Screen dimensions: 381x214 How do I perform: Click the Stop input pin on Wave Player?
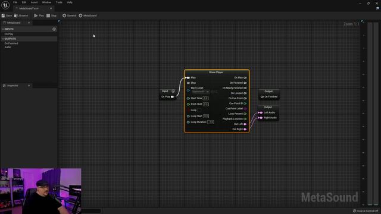(188, 83)
